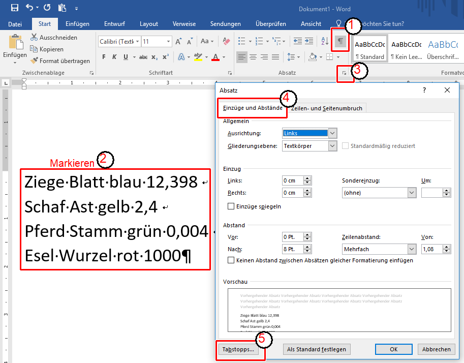The height and width of the screenshot is (363, 464).
Task: Justify the text
Action: pyautogui.click(x=275, y=57)
